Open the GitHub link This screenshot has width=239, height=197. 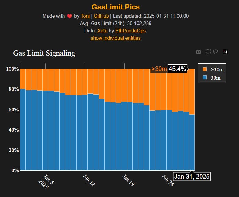click(x=102, y=16)
